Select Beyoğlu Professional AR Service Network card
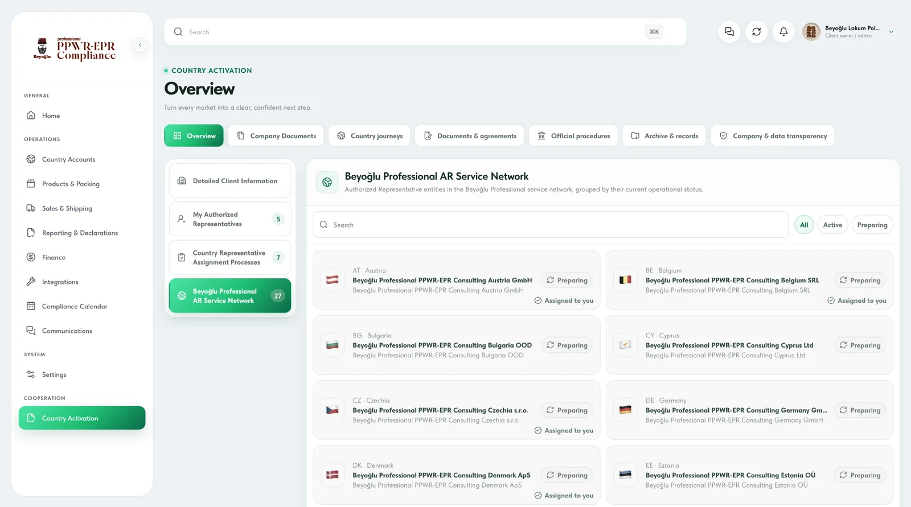 tap(230, 296)
